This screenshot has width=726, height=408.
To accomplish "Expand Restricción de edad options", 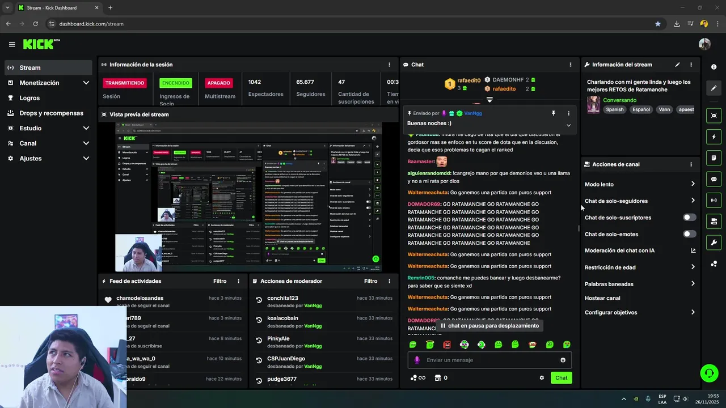I will coord(693,267).
